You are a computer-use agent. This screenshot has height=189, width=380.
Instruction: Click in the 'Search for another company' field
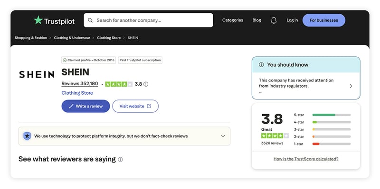[148, 20]
